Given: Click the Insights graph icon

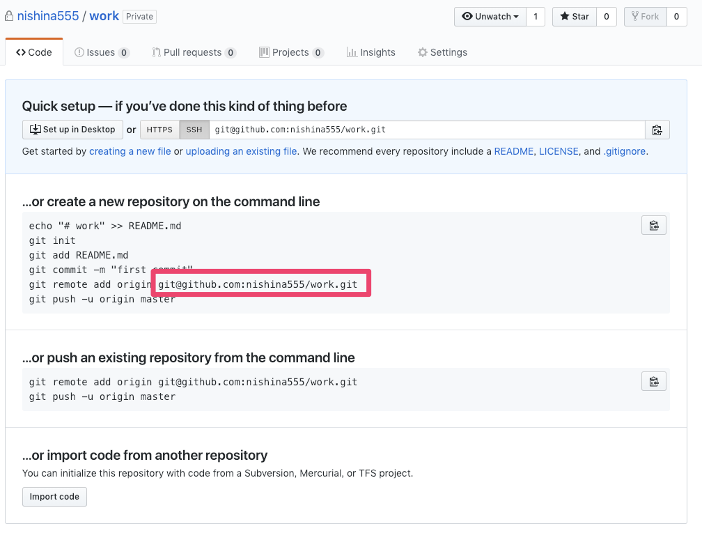Looking at the screenshot, I should coord(353,52).
